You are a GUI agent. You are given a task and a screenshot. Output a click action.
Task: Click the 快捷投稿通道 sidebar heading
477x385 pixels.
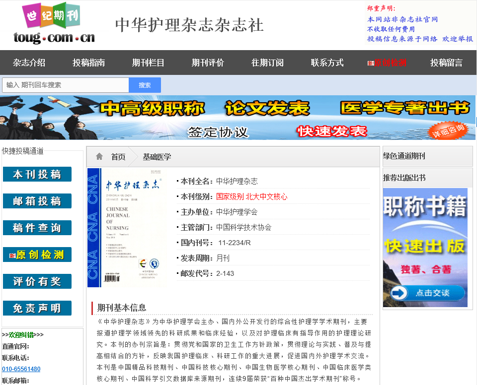[23, 151]
